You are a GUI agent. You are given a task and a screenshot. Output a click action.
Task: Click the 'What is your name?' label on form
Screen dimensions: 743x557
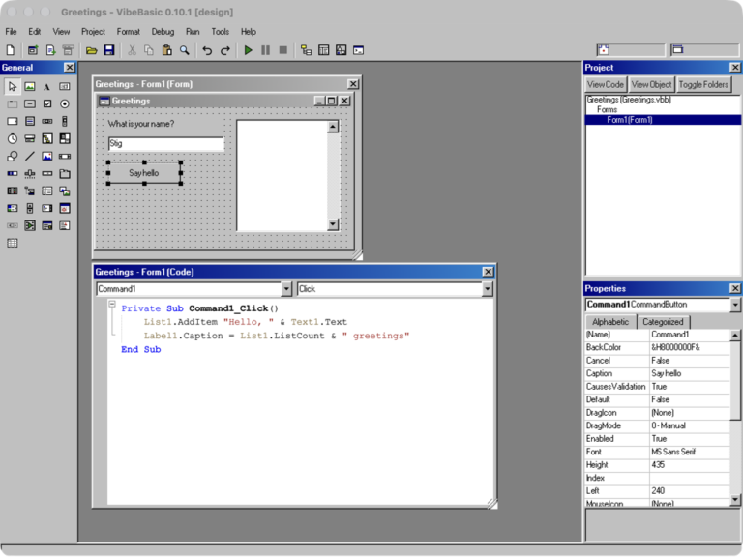[140, 124]
